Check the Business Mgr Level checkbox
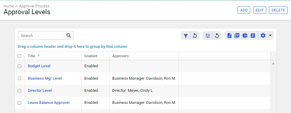 tap(20, 78)
